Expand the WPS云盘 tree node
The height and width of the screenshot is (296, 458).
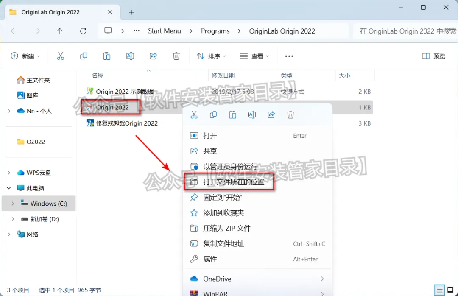[x=9, y=173]
